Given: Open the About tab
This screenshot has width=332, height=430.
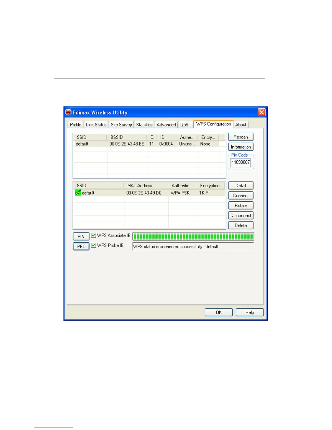Looking at the screenshot, I should tap(241, 125).
